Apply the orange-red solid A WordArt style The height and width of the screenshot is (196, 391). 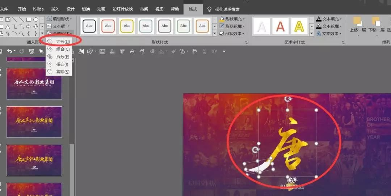(x=280, y=26)
